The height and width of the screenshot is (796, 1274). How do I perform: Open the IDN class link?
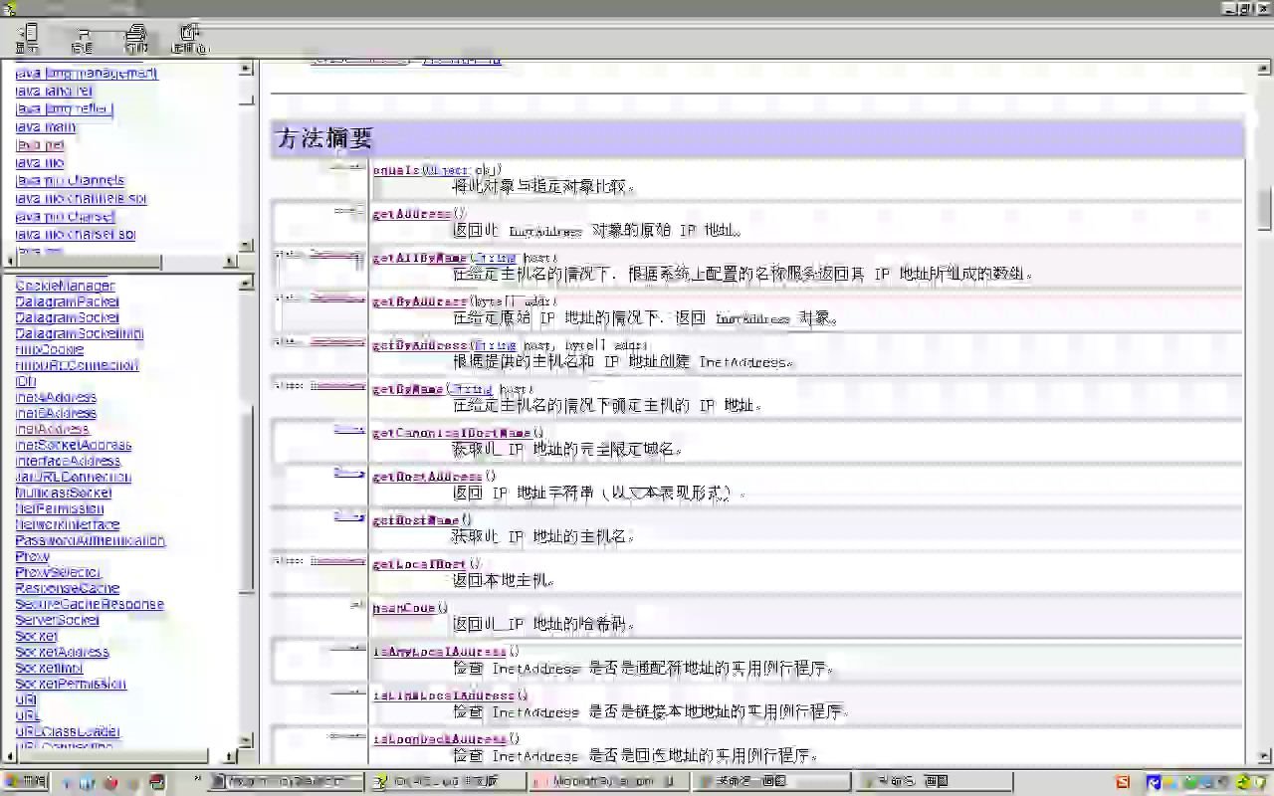[x=26, y=381]
